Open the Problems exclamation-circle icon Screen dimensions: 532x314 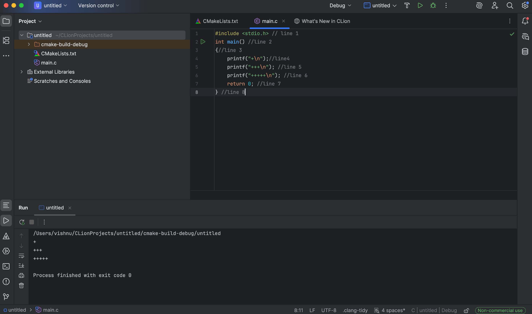click(x=6, y=282)
